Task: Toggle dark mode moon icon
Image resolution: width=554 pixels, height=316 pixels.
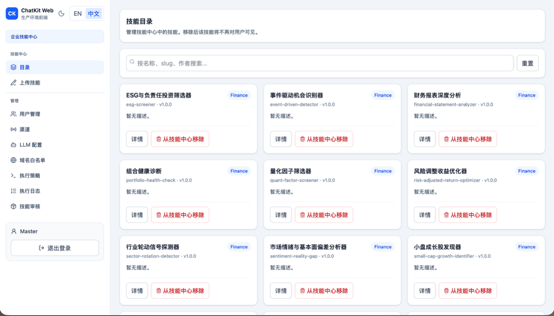Action: (61, 14)
